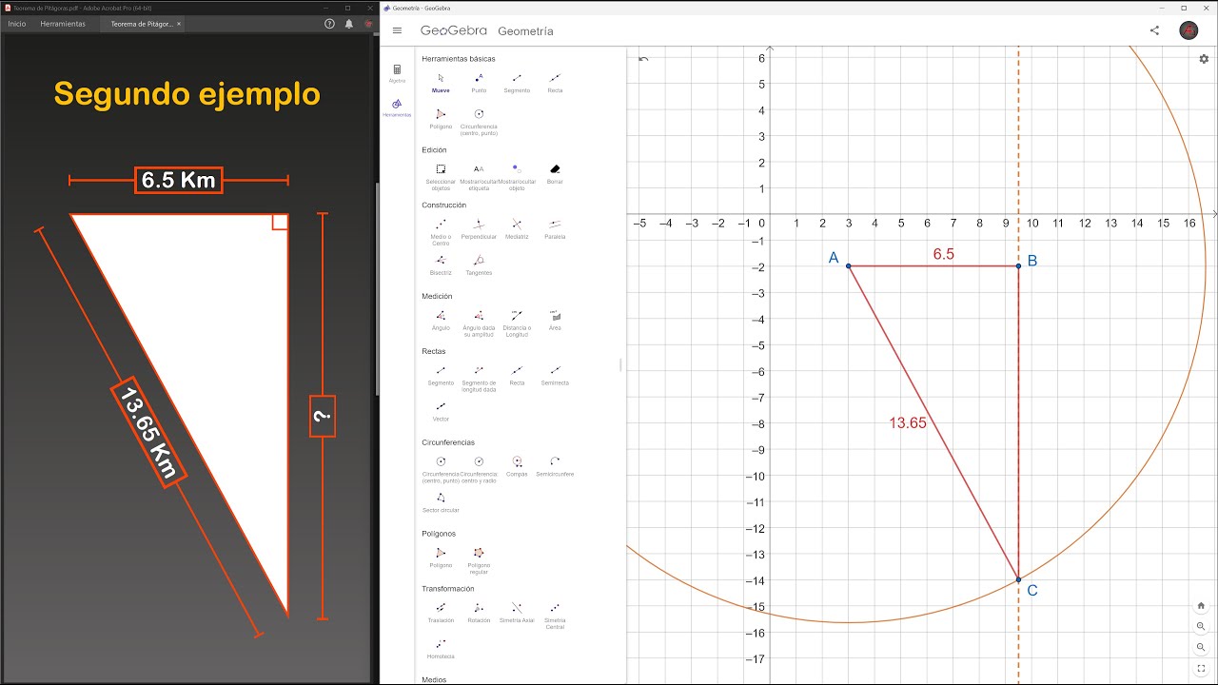Image resolution: width=1218 pixels, height=685 pixels.
Task: Switch to the Álgebra view tab
Action: pyautogui.click(x=397, y=73)
